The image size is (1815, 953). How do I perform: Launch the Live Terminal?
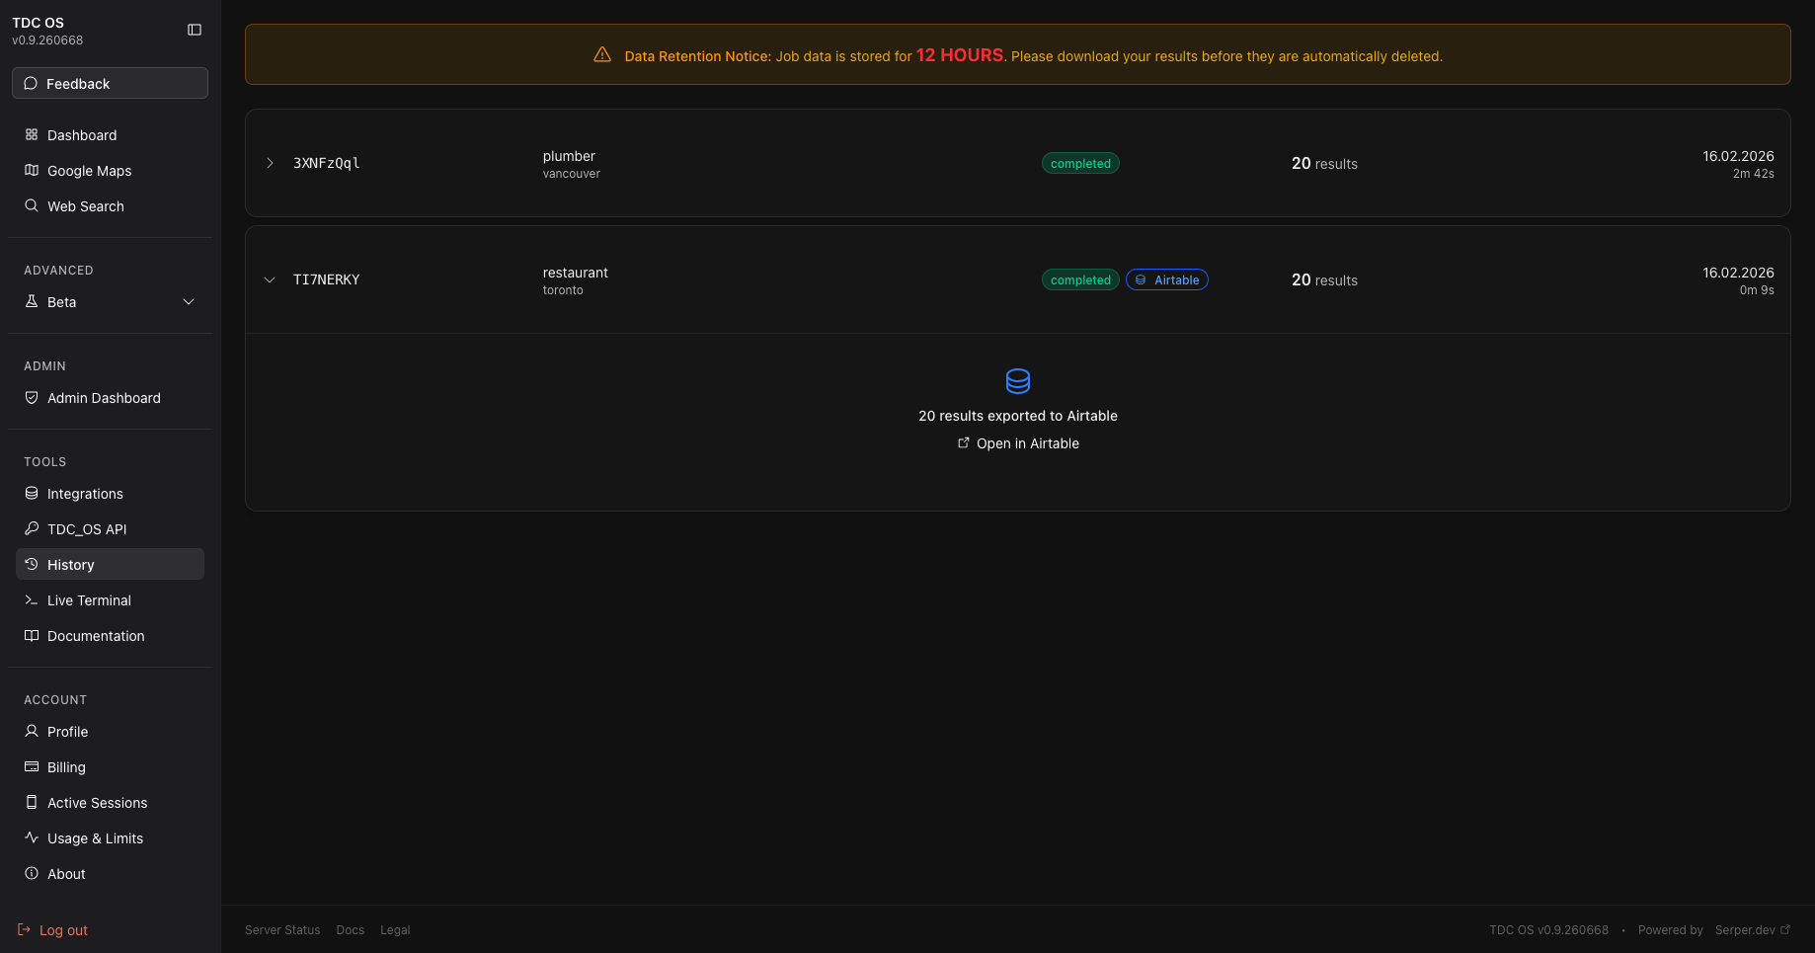click(89, 599)
